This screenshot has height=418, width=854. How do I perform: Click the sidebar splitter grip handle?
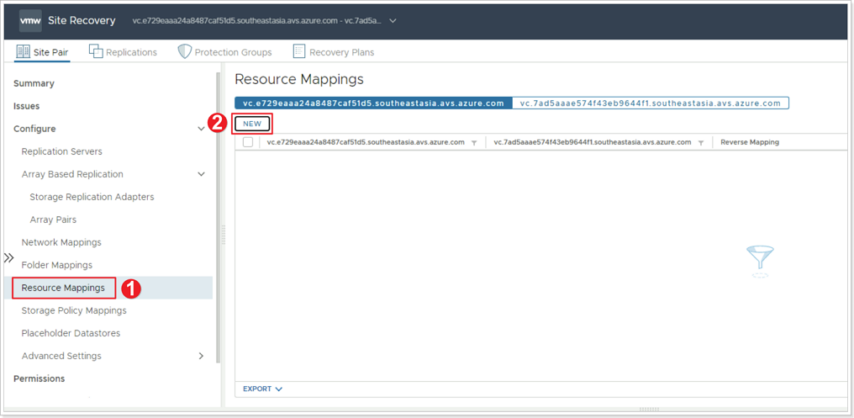[x=224, y=235]
